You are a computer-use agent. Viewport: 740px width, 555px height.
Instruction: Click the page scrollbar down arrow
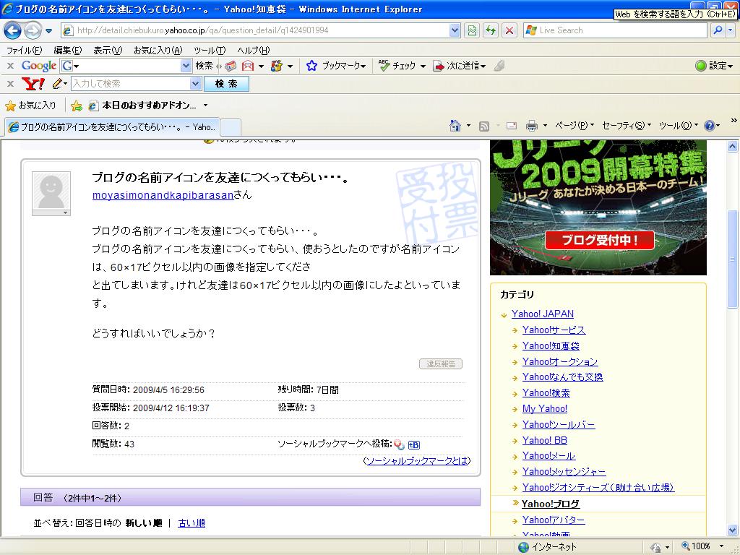pyautogui.click(x=733, y=530)
